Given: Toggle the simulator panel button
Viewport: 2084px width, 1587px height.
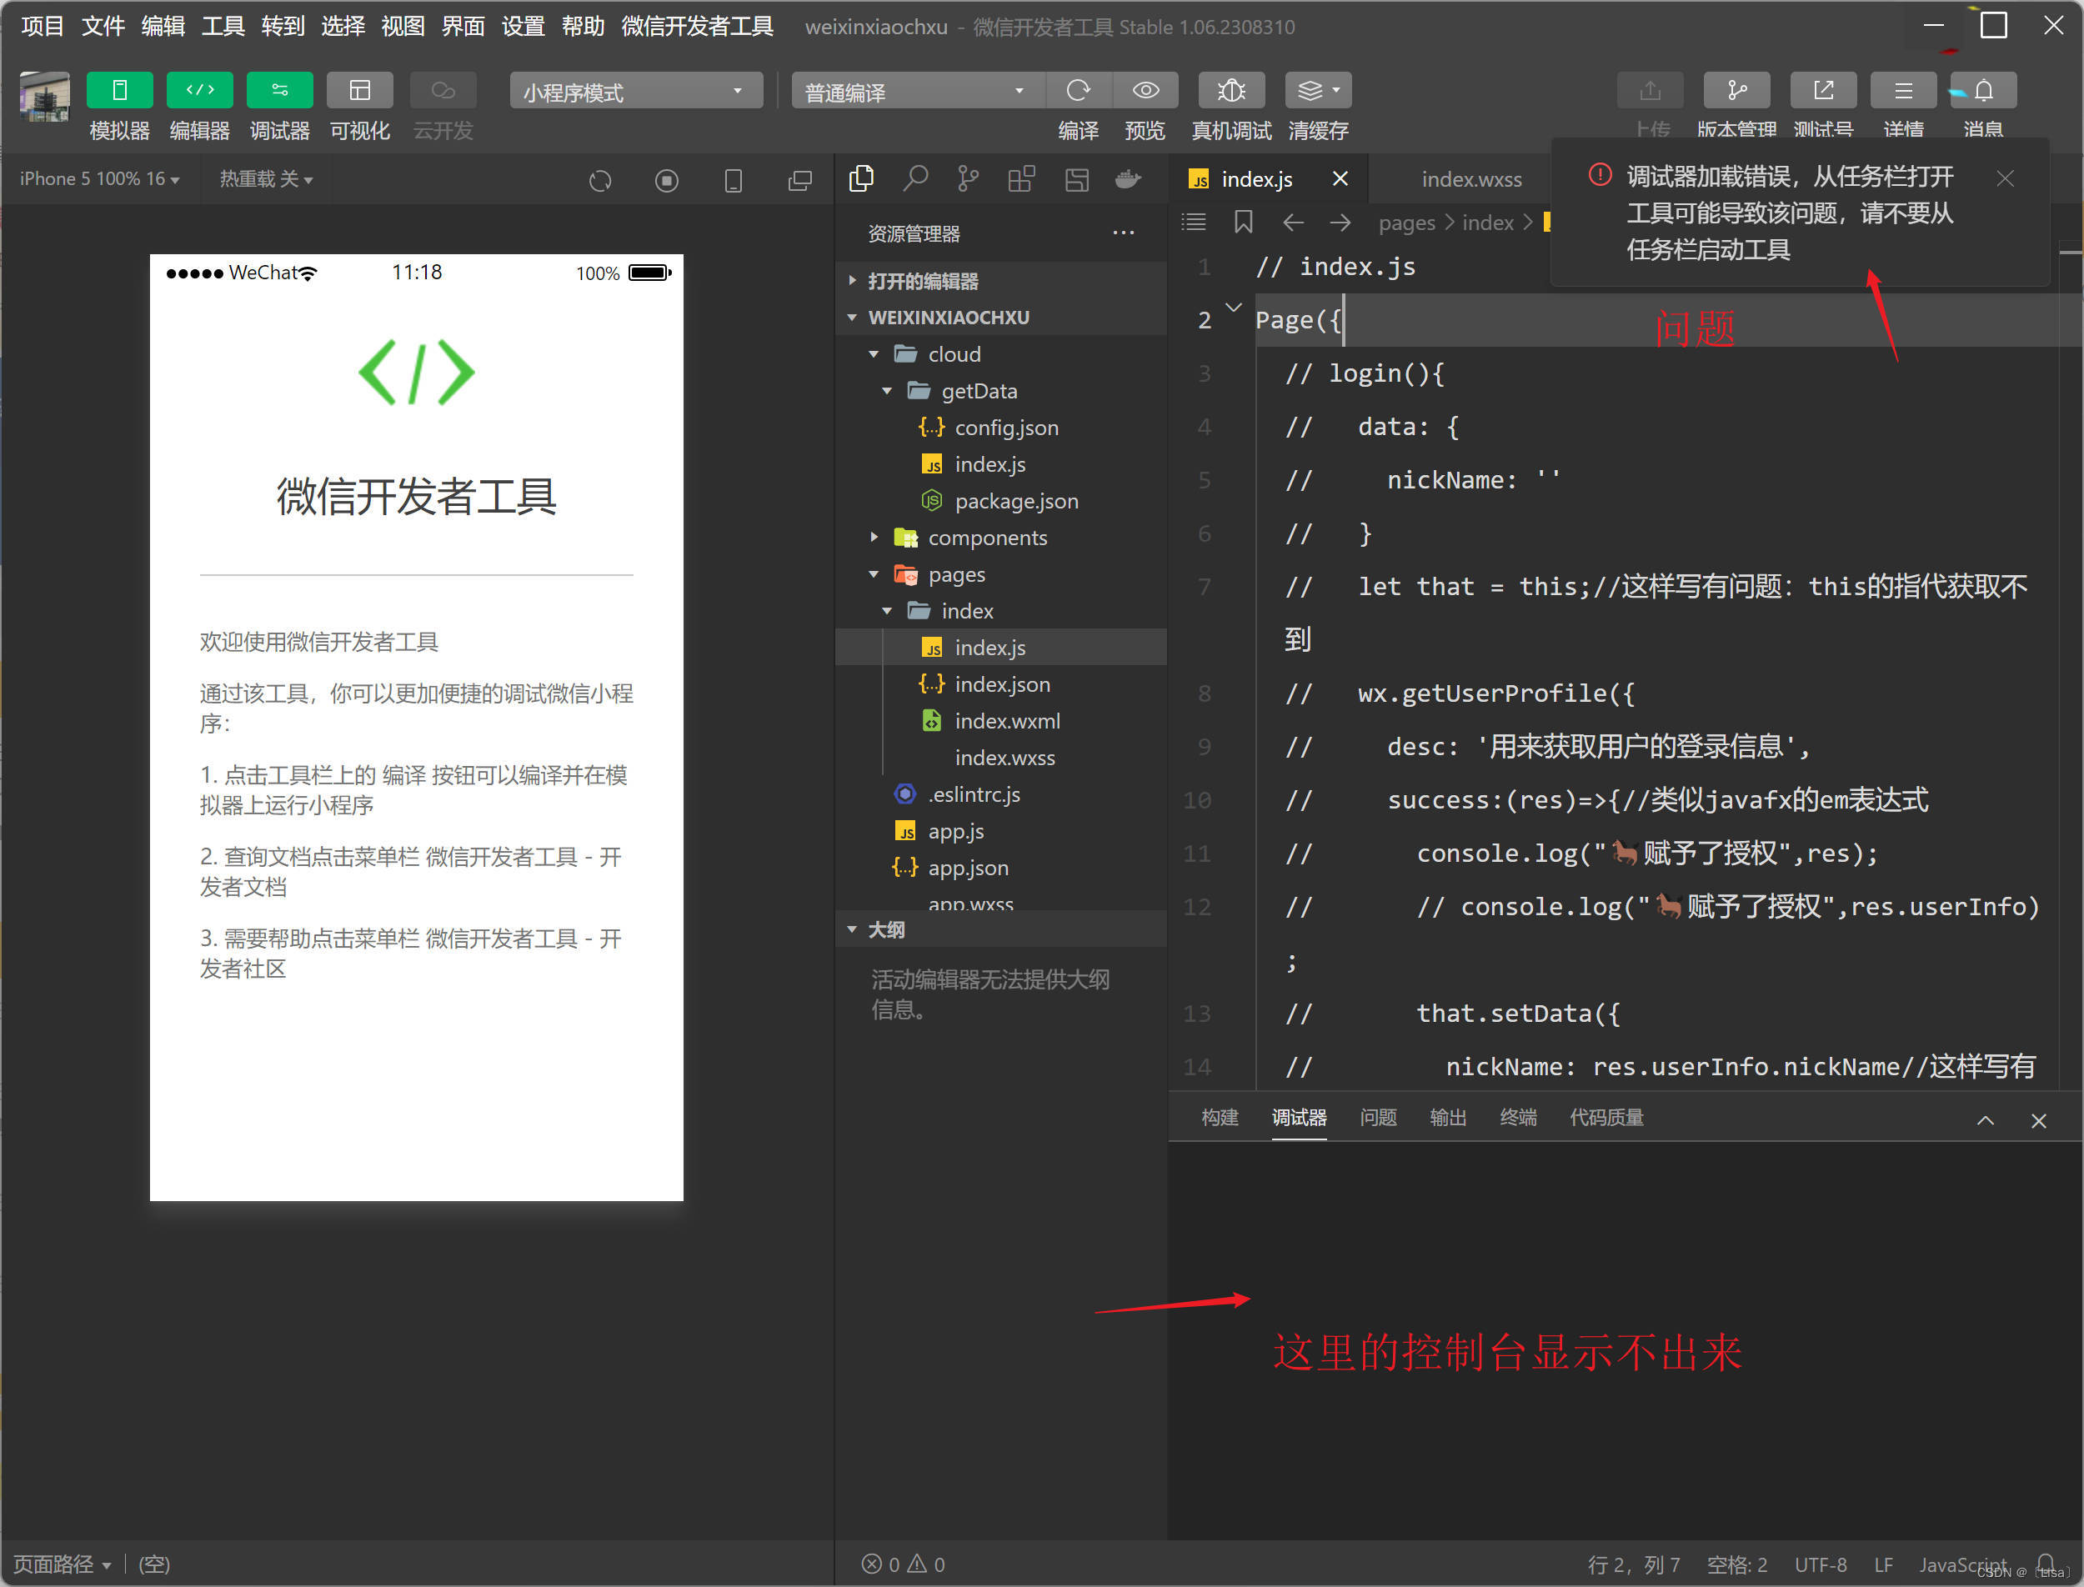Looking at the screenshot, I should 119,91.
